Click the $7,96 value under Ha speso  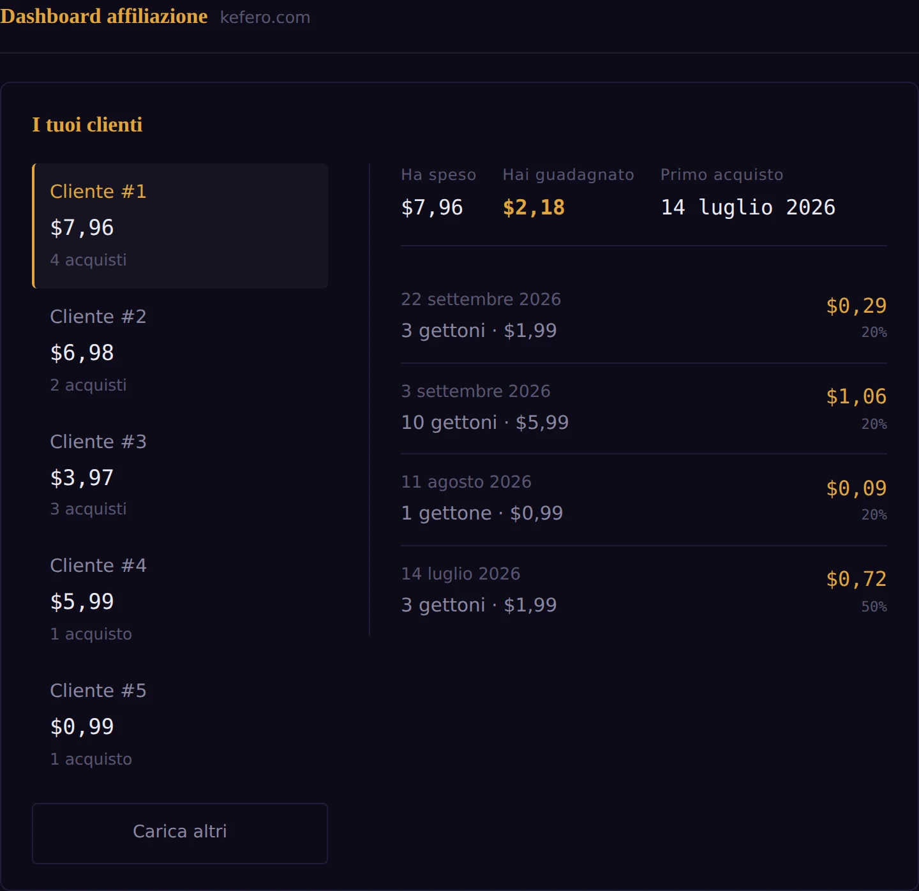pos(432,207)
